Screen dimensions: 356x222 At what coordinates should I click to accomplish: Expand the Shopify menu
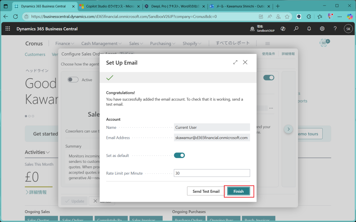192,43
